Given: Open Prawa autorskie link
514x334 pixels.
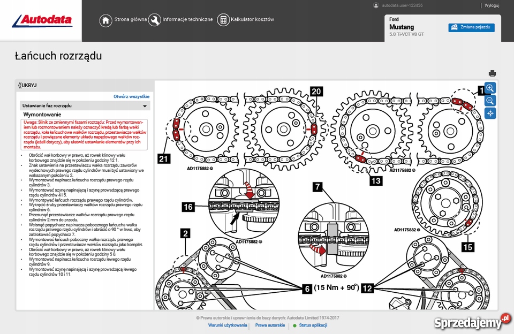Looking at the screenshot, I should tap(270, 325).
